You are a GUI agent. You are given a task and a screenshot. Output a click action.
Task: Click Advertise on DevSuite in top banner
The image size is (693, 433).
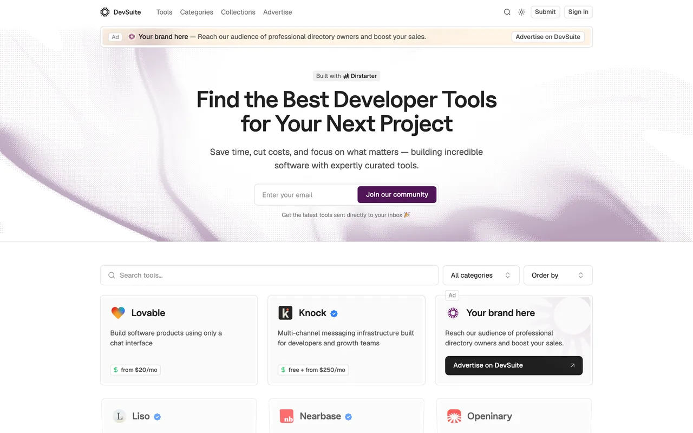pyautogui.click(x=548, y=37)
